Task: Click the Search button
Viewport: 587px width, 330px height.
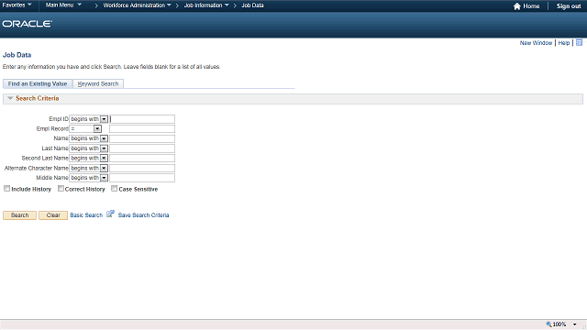Action: pyautogui.click(x=20, y=215)
